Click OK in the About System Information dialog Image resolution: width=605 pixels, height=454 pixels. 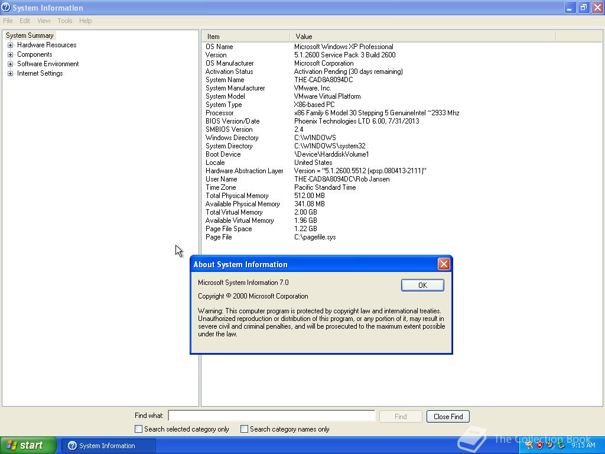point(422,286)
